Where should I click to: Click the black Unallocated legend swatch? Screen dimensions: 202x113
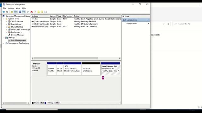coord(33,103)
